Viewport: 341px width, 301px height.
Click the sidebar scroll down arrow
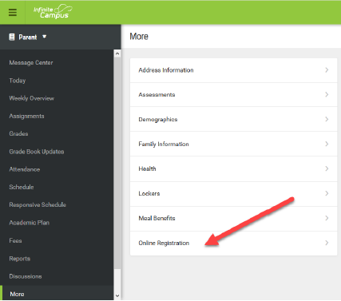[117, 295]
